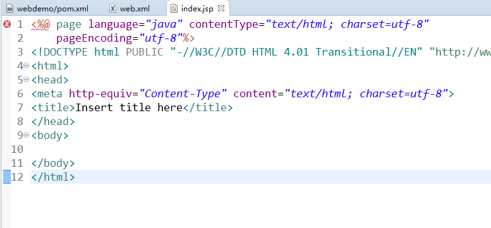Image resolution: width=491 pixels, height=228 pixels.
Task: Switch to the web.xml editor tab
Action: coord(135,8)
